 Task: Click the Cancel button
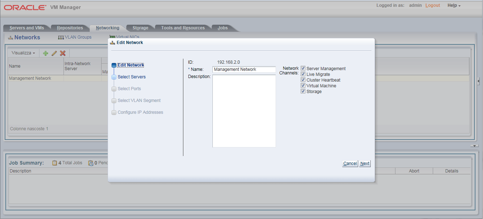pos(350,164)
